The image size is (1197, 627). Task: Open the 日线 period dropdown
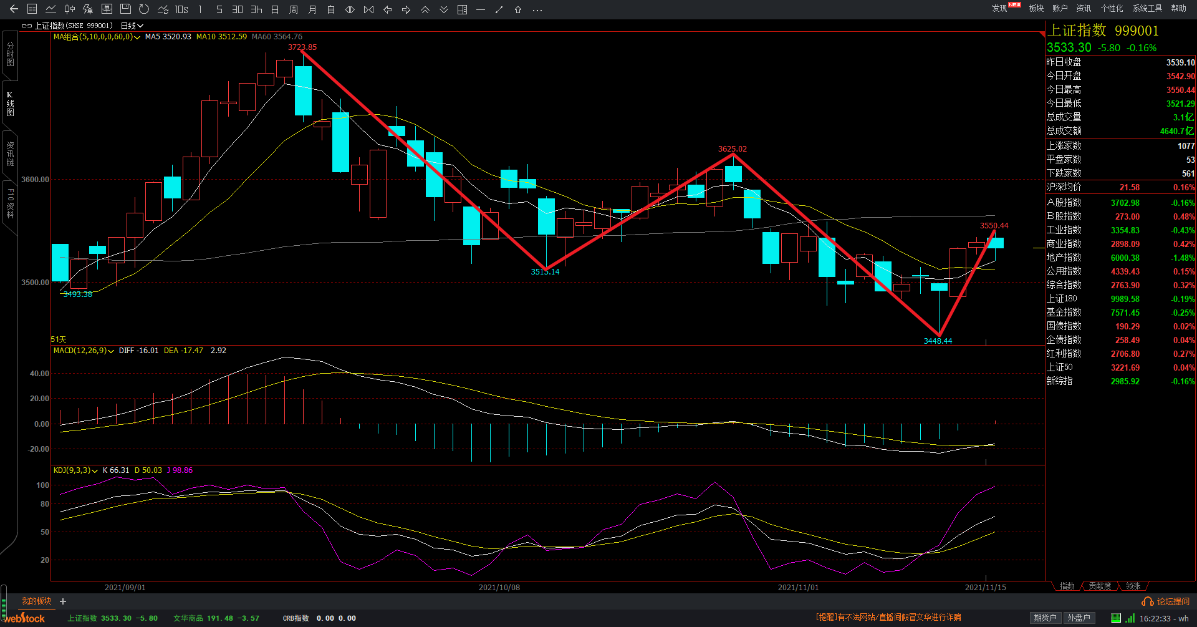tap(132, 26)
